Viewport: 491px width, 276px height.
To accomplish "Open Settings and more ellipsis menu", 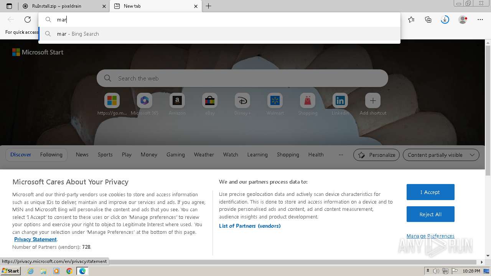I will pos(480,20).
